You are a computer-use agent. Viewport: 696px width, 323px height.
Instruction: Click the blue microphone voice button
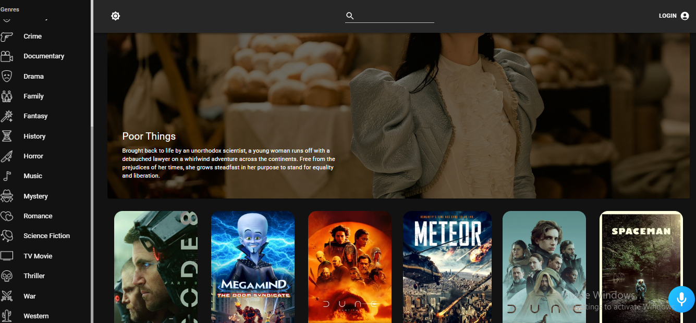pyautogui.click(x=681, y=299)
